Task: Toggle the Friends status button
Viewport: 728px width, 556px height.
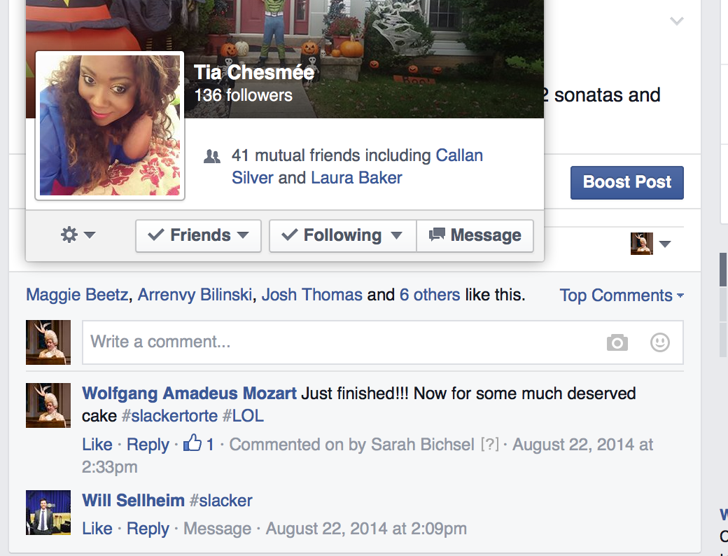Action: (x=198, y=235)
